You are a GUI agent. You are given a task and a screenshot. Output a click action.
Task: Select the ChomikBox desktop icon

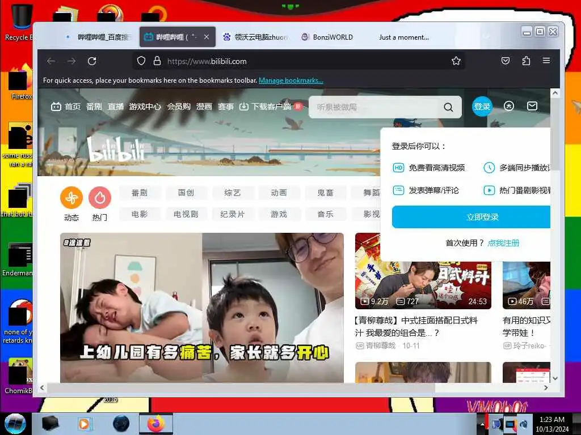pyautogui.click(x=19, y=376)
